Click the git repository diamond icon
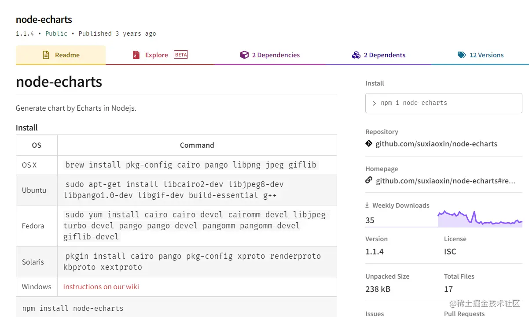 coord(369,144)
